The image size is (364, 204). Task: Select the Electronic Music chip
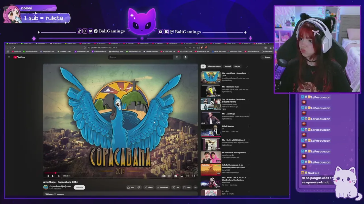click(x=214, y=66)
